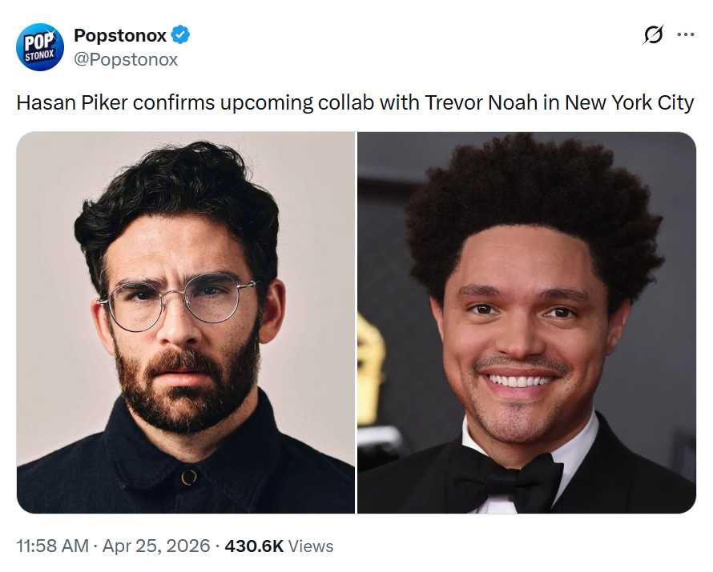Click "New York City" in the tweet text

click(x=629, y=103)
